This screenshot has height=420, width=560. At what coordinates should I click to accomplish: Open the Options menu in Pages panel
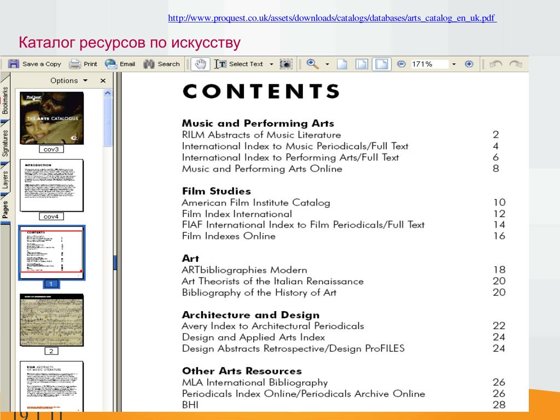click(68, 81)
